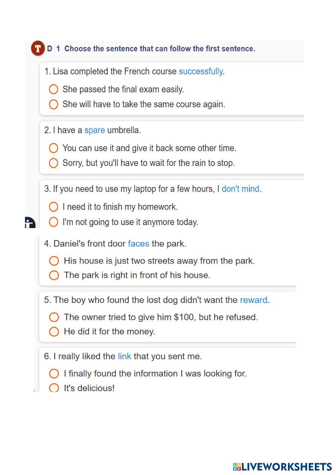Click the highlighted phrase 'don't mind'
The height and width of the screenshot is (475, 336).
(240, 189)
